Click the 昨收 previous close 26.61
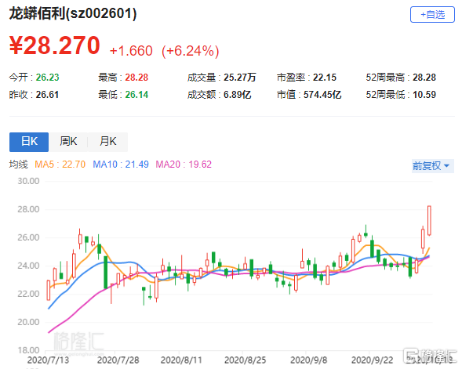 [47, 95]
